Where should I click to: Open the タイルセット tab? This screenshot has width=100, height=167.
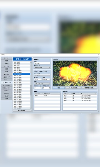point(7,85)
